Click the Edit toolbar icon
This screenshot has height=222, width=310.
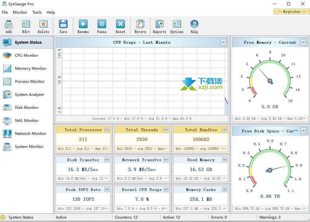tap(26, 24)
